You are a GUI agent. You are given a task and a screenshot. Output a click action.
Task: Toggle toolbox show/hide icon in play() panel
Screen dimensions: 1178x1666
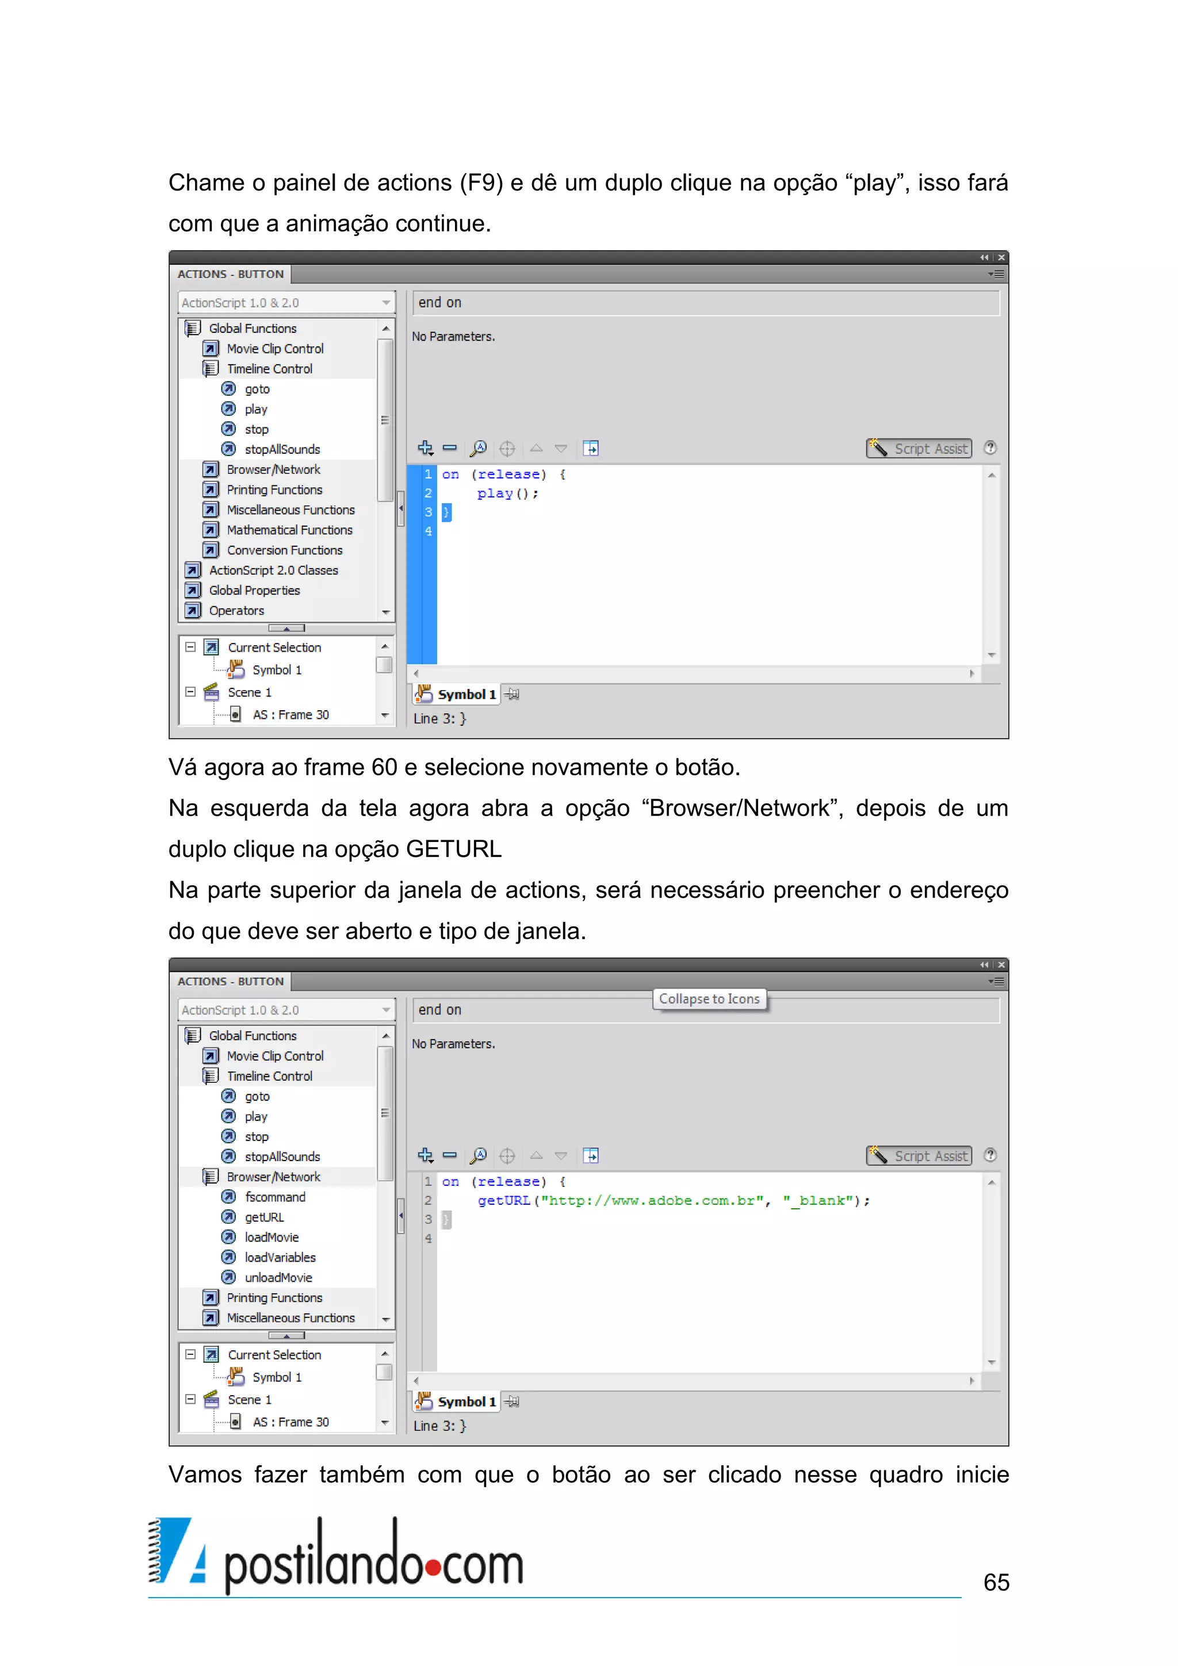coord(591,449)
